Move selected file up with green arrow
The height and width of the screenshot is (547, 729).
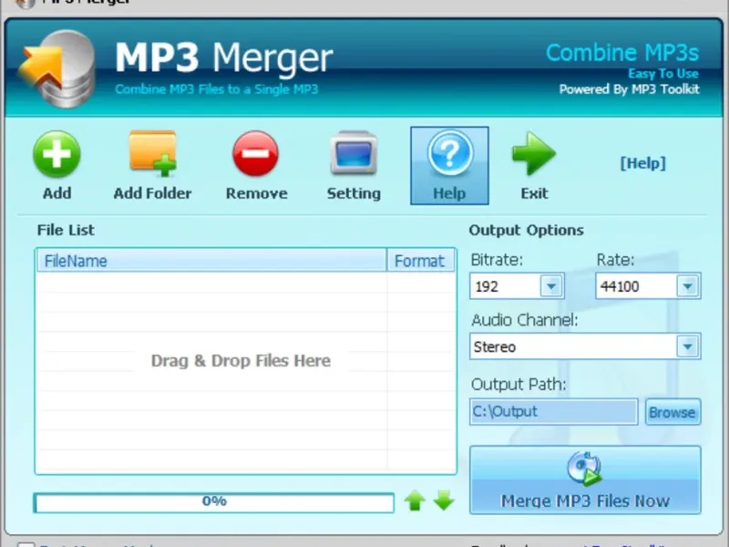tap(415, 501)
